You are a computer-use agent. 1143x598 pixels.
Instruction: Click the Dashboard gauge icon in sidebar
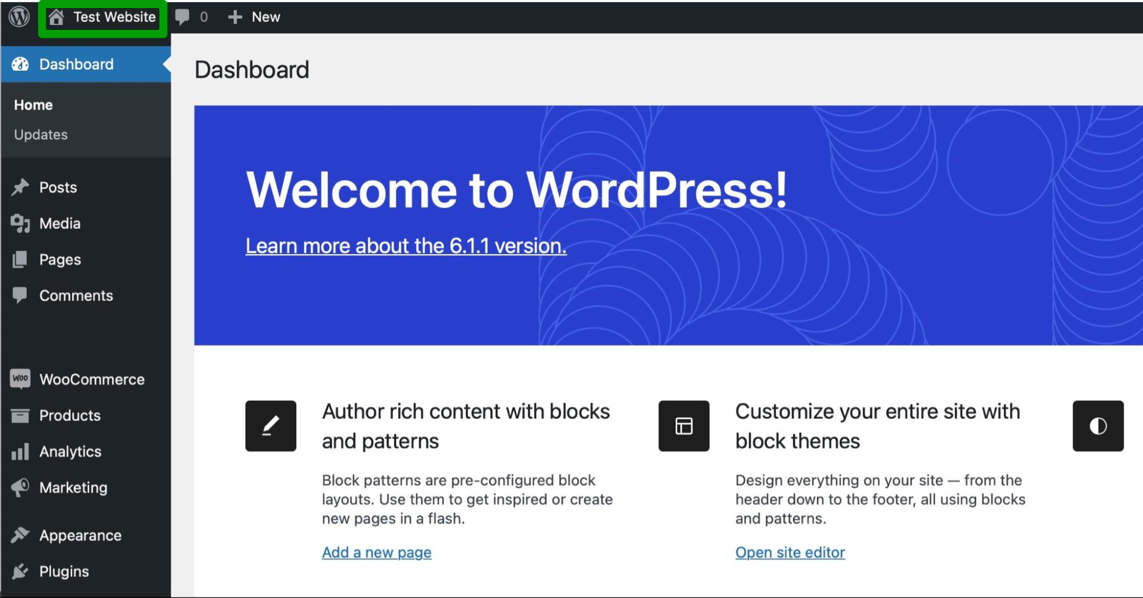[20, 64]
